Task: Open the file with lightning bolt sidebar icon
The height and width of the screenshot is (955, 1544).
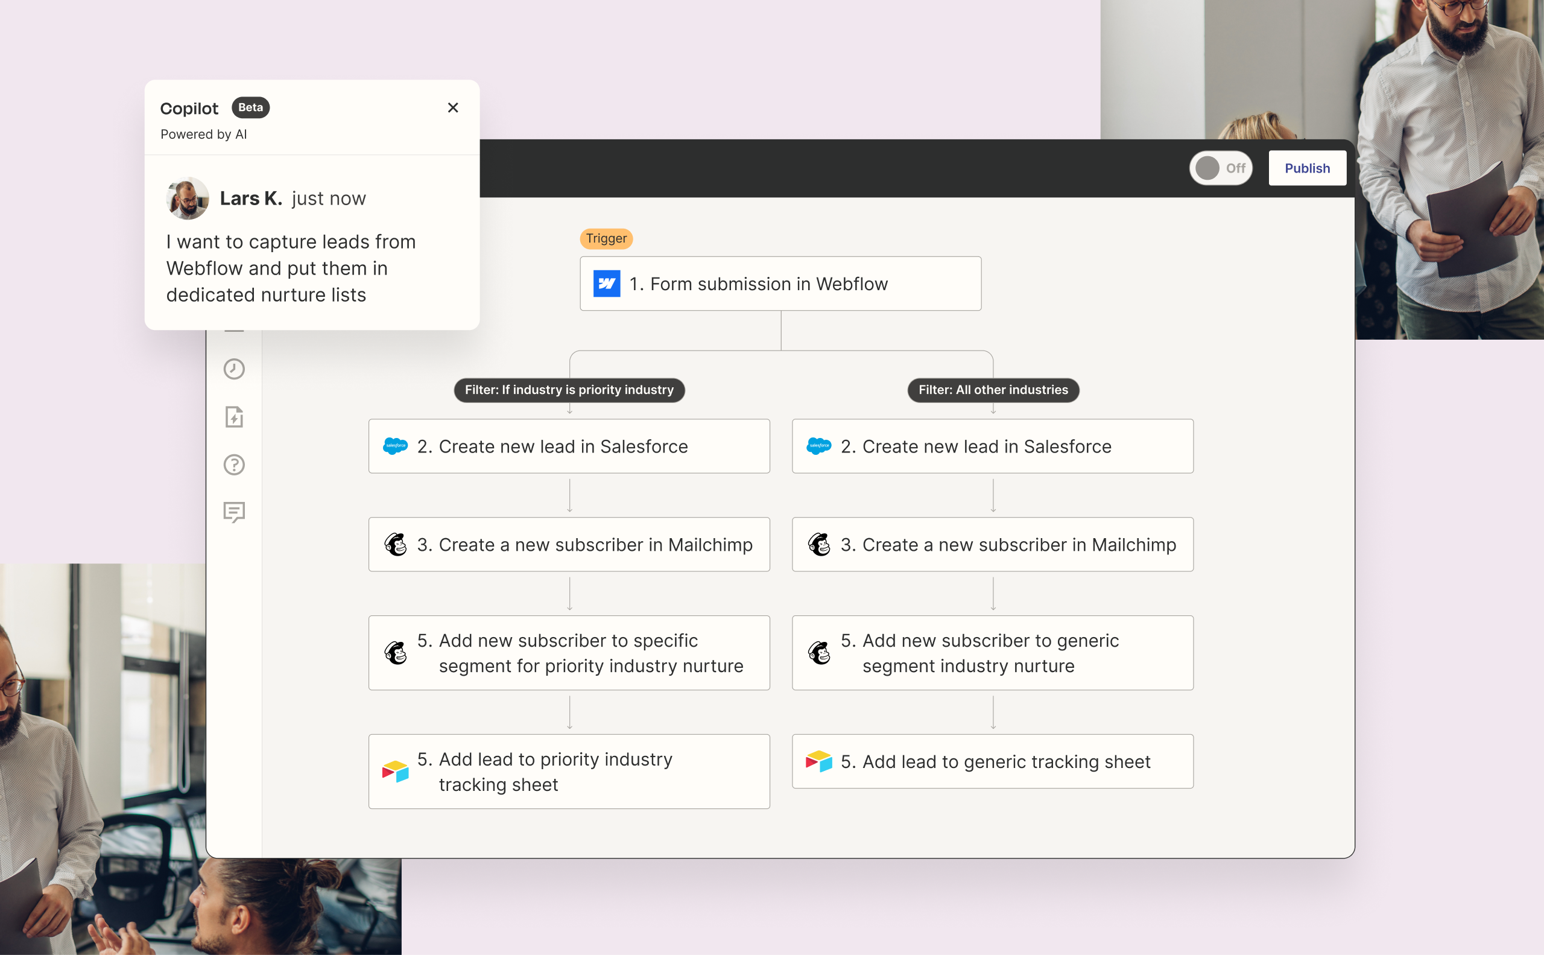Action: click(x=233, y=417)
